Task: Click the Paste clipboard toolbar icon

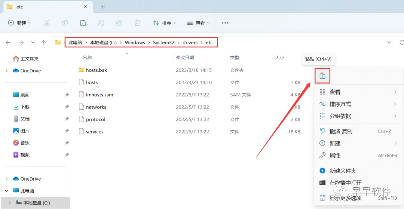Action: coord(83,23)
